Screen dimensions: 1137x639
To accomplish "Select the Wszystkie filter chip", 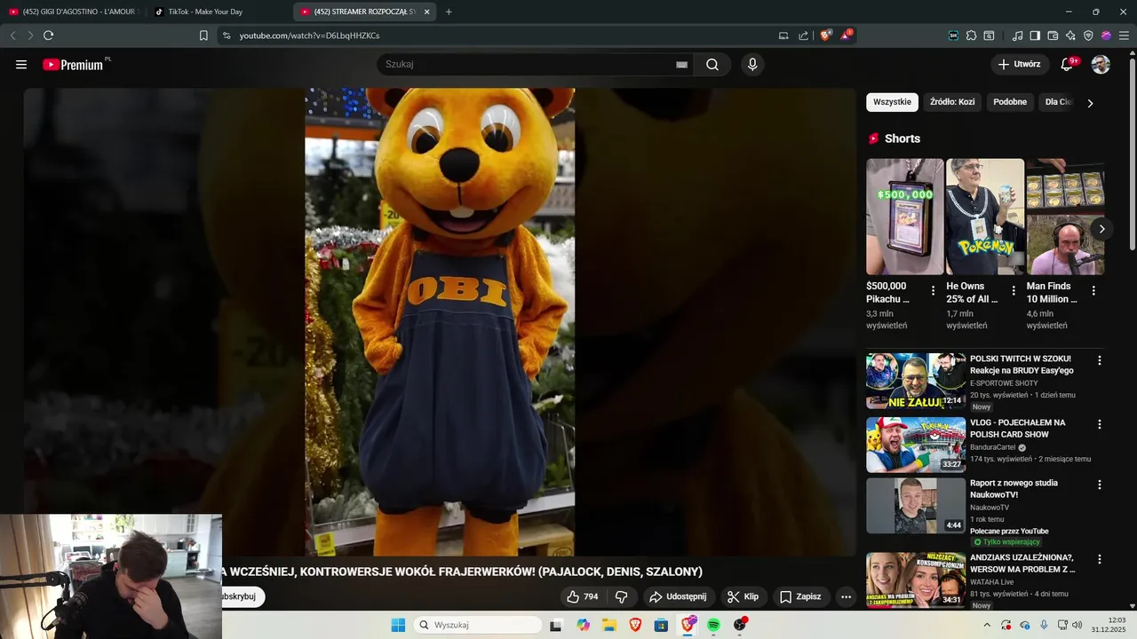I will (892, 102).
